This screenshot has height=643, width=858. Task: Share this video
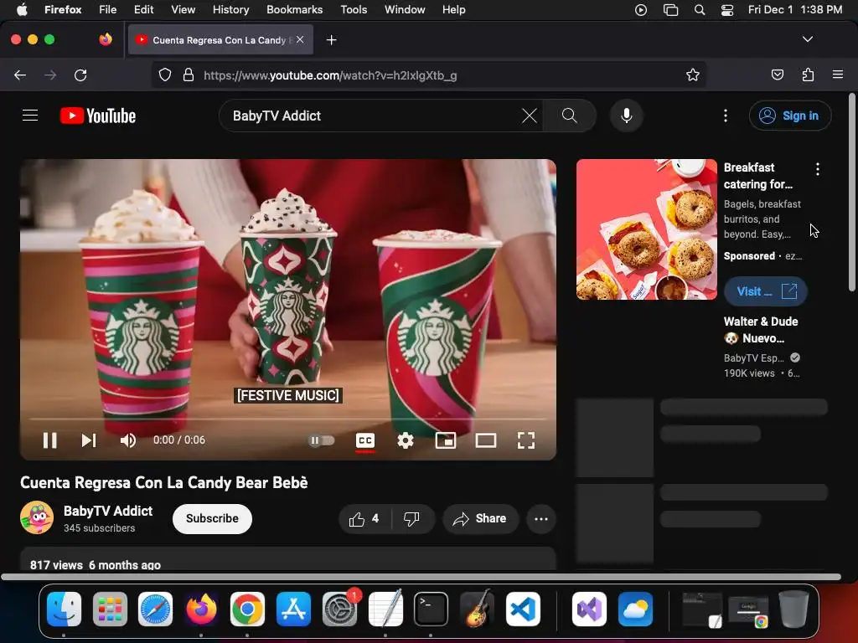[x=480, y=519]
